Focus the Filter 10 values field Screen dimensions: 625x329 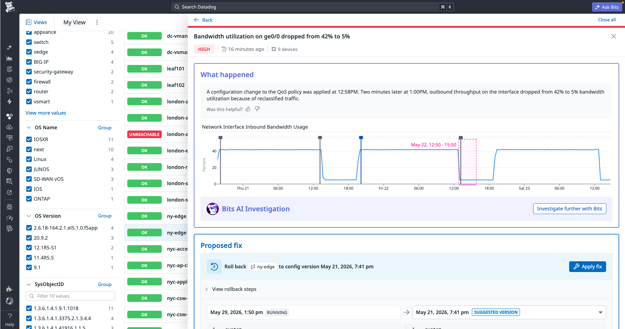click(70, 296)
